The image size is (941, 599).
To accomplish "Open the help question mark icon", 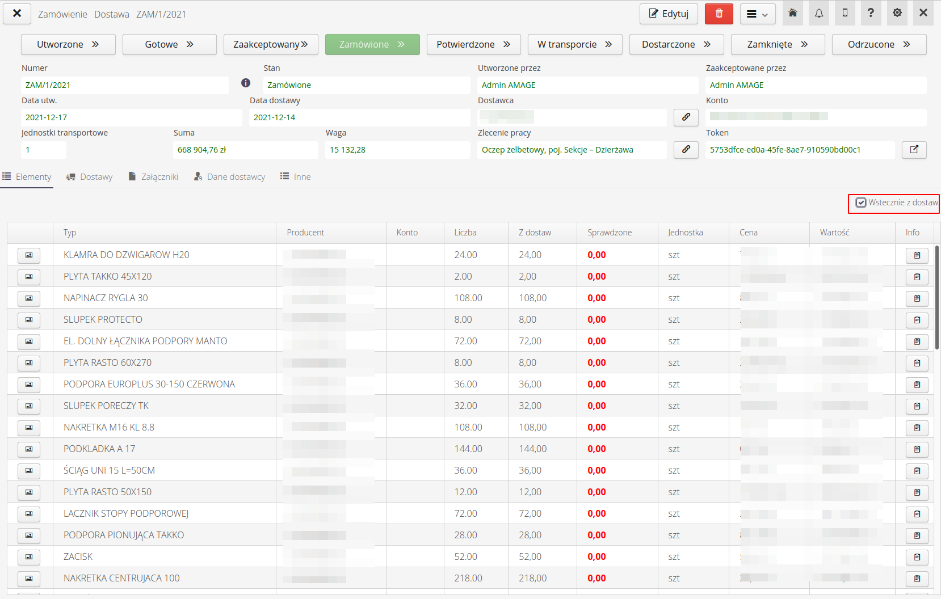I will coord(871,14).
